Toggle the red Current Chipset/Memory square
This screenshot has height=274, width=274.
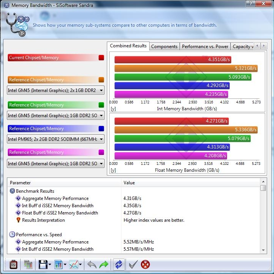(x=102, y=58)
